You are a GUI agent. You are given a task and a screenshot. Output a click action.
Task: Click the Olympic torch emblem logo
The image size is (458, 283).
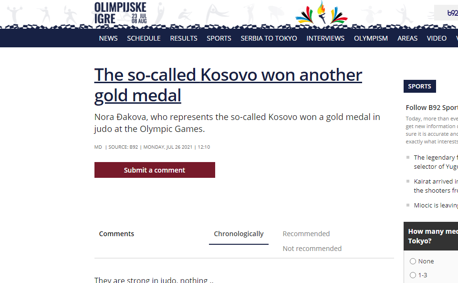[x=322, y=13]
